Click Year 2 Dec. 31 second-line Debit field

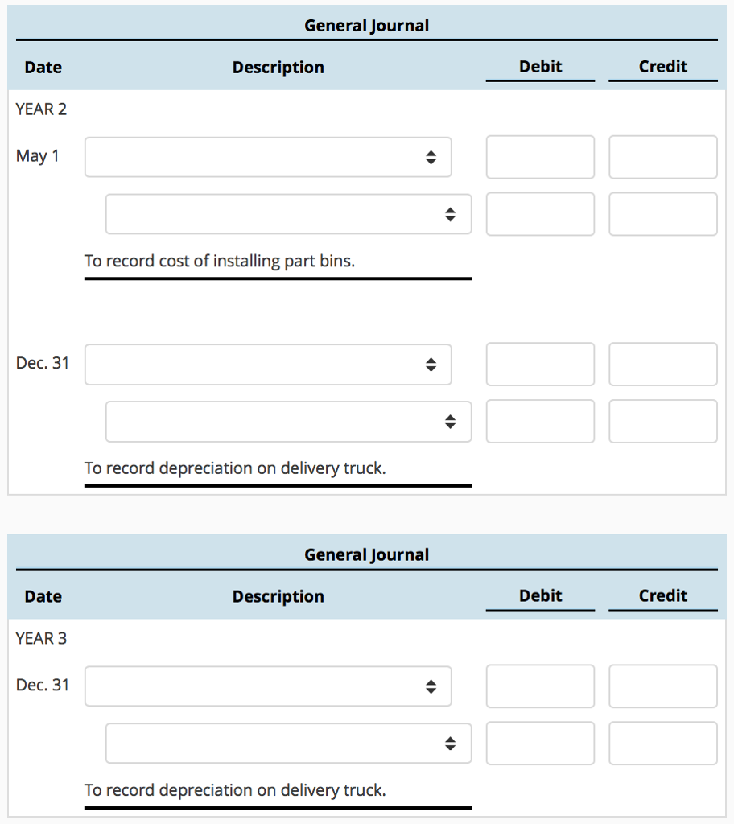[540, 422]
